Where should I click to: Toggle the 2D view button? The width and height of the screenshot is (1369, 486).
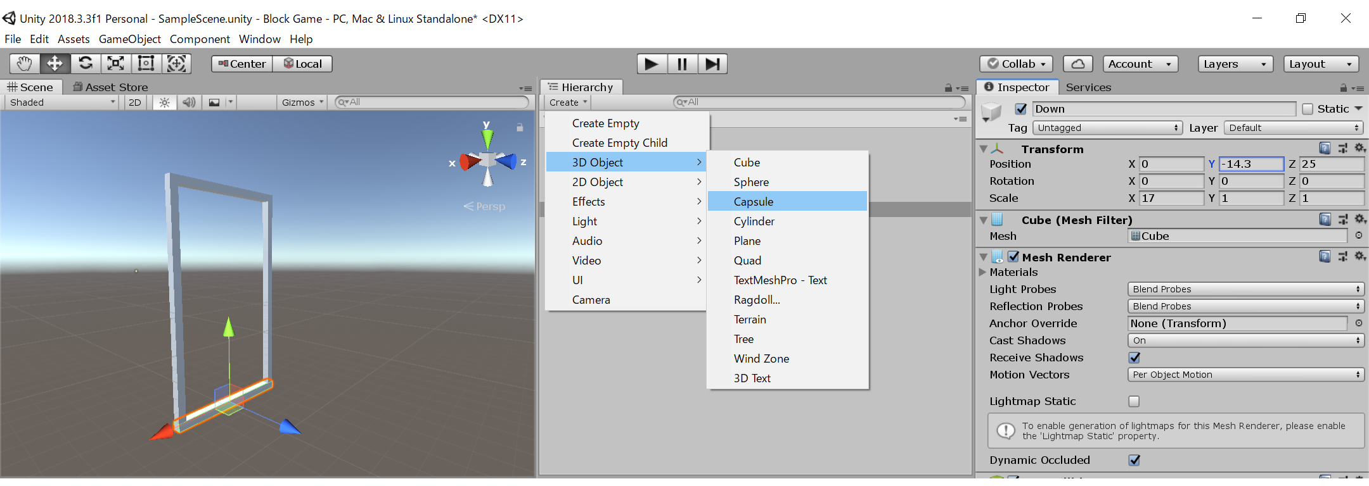click(x=135, y=103)
